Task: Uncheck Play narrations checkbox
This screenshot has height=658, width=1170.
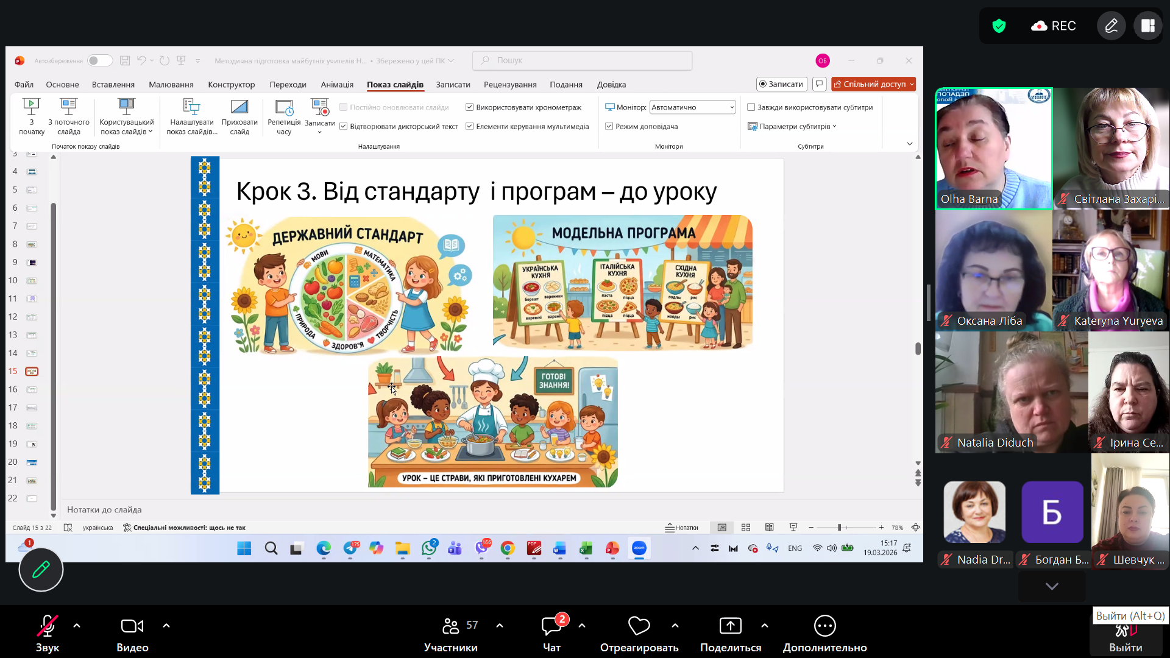Action: click(344, 126)
